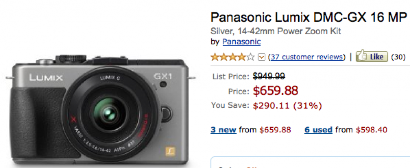Click the red sale price $659.88
Viewport: 410px width, 168px height.
275,91
